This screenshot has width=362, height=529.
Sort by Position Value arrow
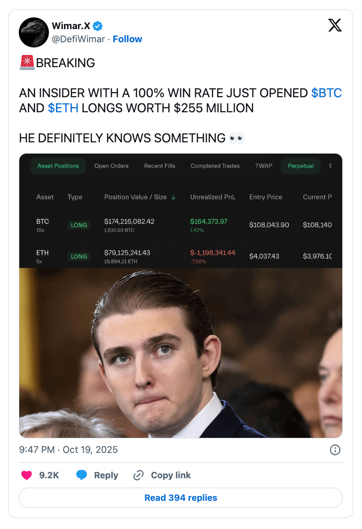click(x=173, y=197)
